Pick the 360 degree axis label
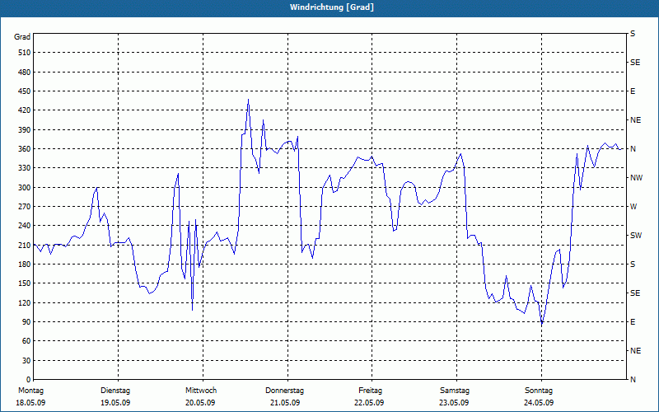This screenshot has width=659, height=412. 25,149
